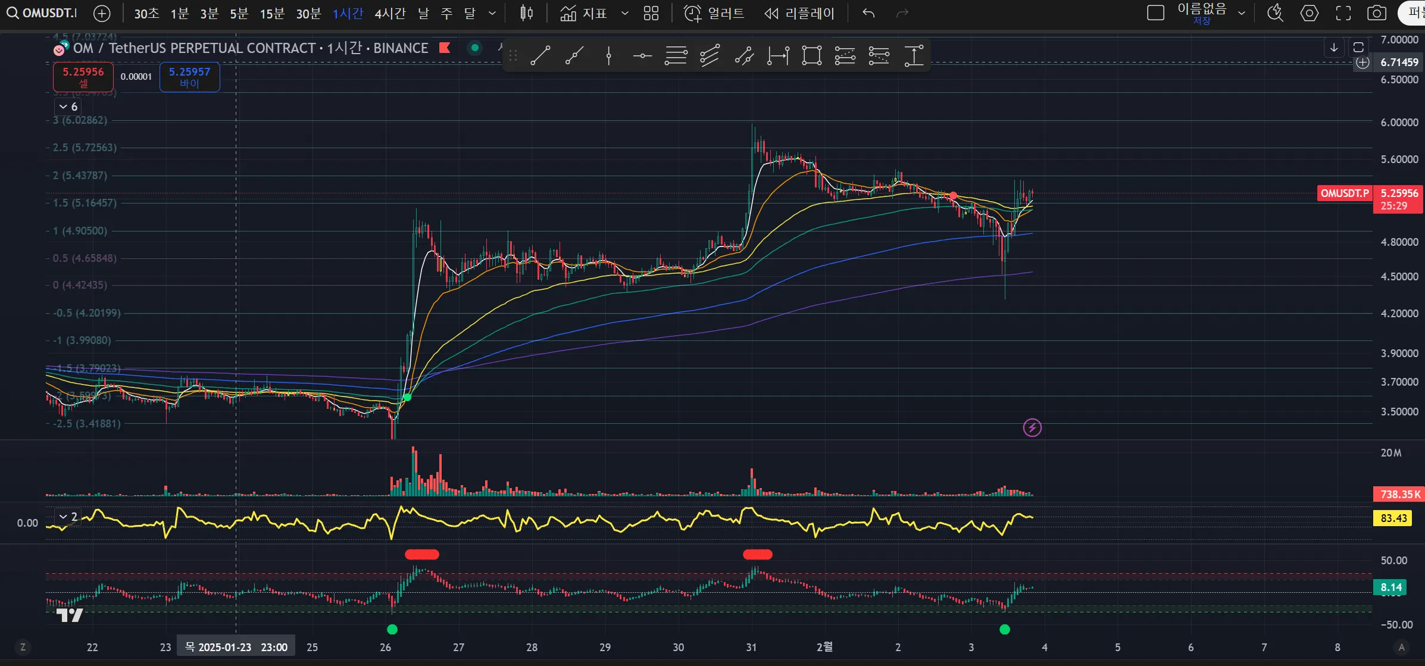Grab the favorites toolbar drag handle
Image resolution: width=1425 pixels, height=666 pixels.
[513, 56]
